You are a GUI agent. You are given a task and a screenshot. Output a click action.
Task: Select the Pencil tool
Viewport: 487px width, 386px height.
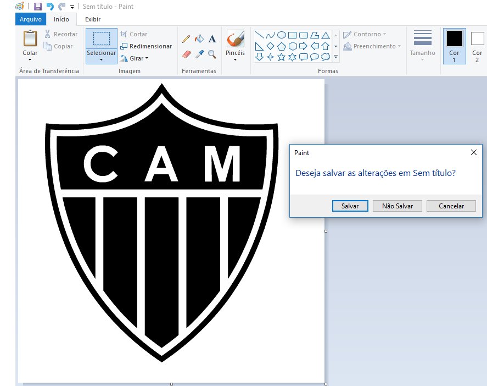(186, 39)
